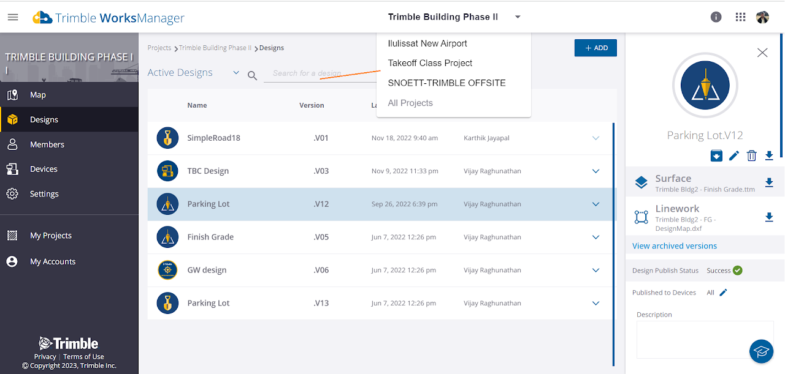This screenshot has height=374, width=785.
Task: Open the learning graduation cap help button
Action: click(x=761, y=351)
